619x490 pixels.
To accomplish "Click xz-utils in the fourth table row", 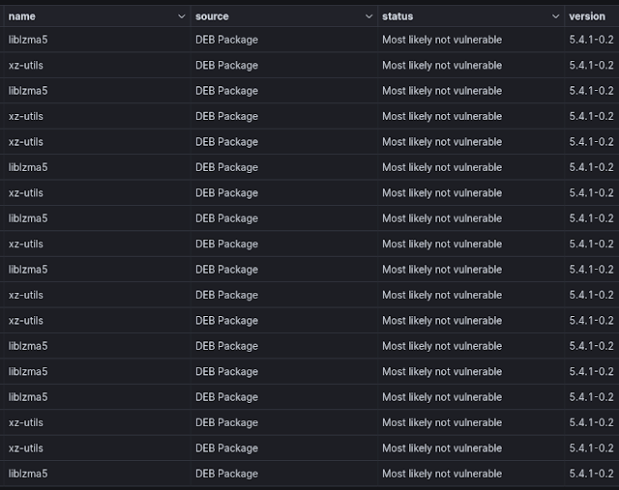I will [26, 116].
